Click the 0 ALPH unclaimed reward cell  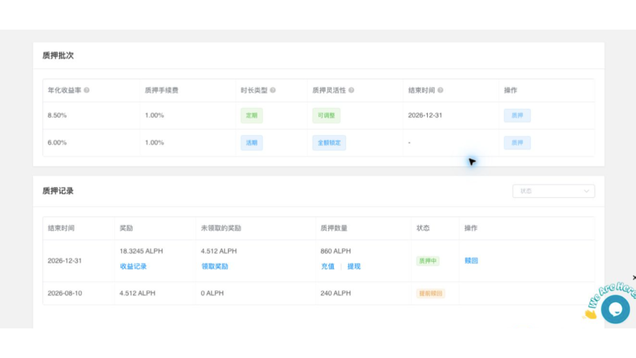pyautogui.click(x=212, y=293)
